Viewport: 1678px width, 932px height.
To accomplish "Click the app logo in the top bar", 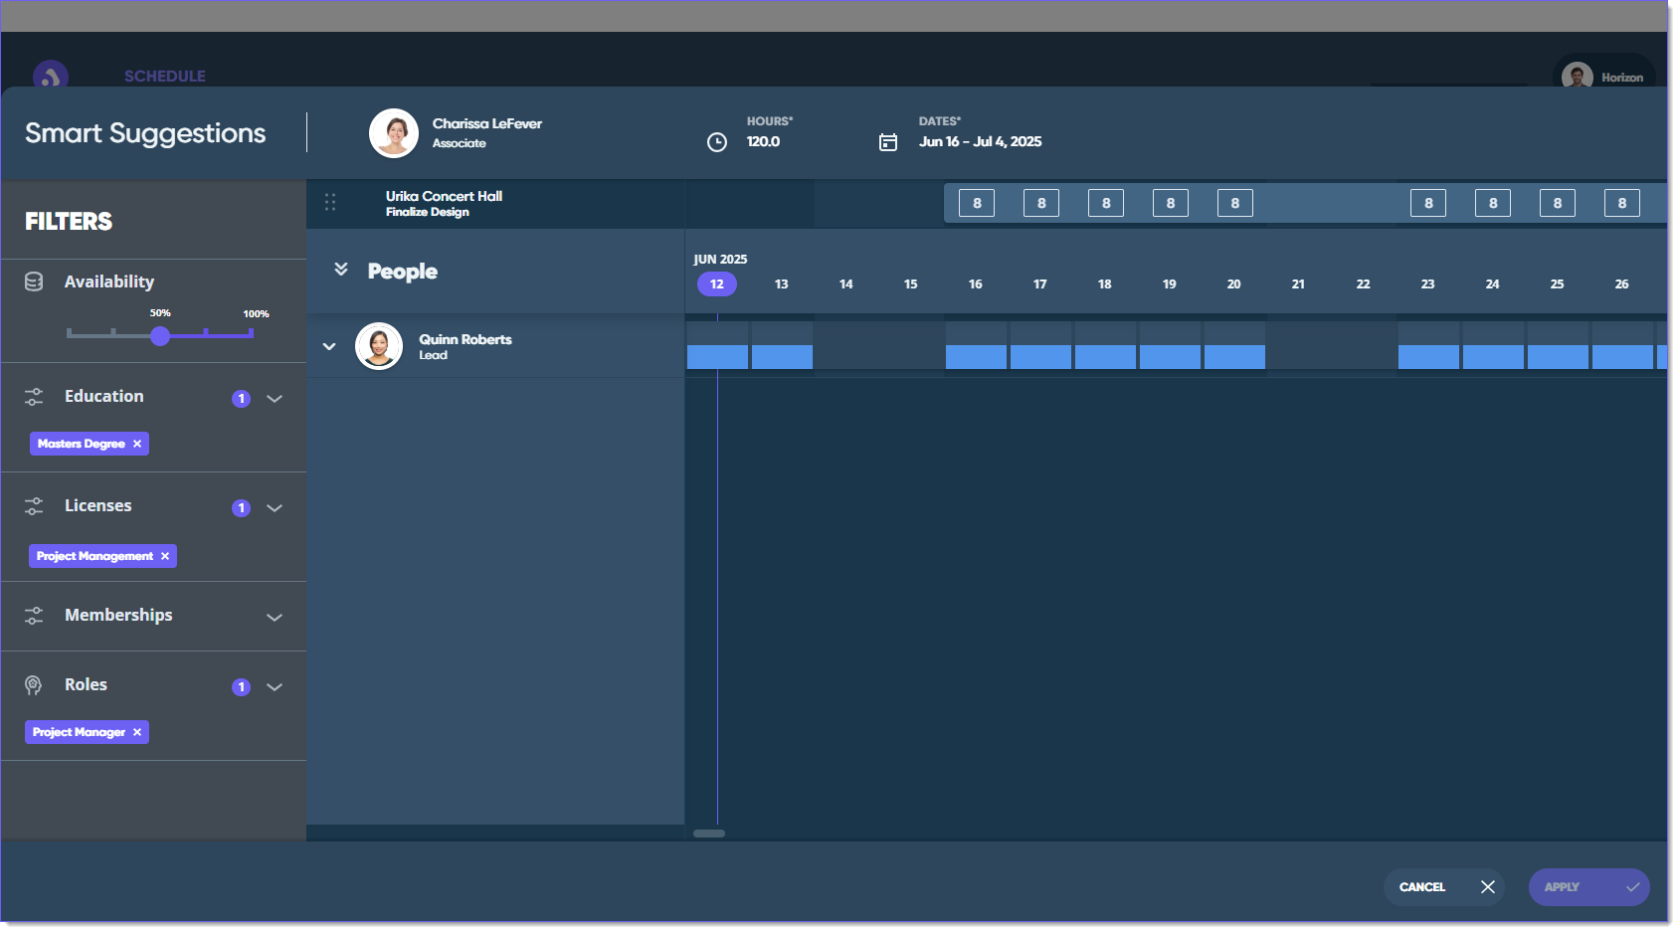I will (51, 77).
